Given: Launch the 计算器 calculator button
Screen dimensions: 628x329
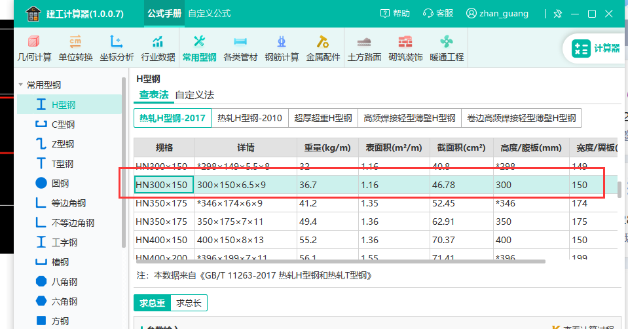Looking at the screenshot, I should tap(595, 48).
